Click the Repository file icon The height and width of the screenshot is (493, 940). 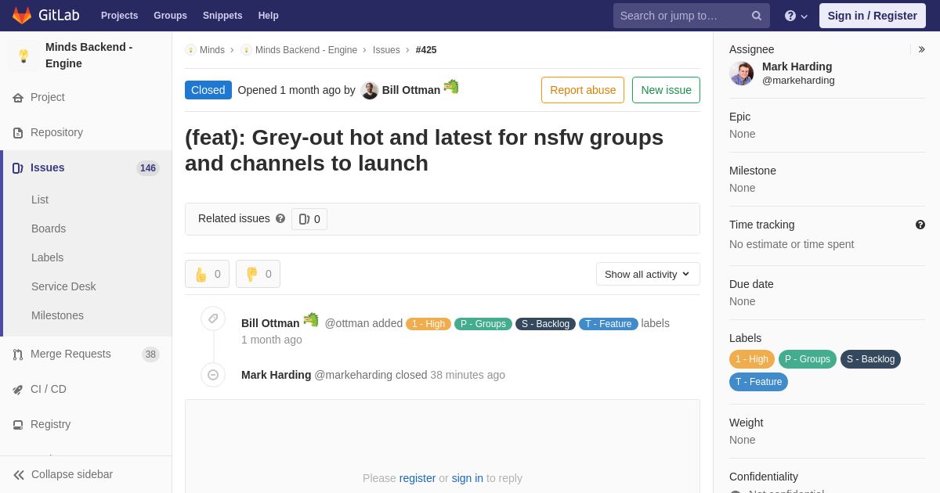(x=18, y=133)
